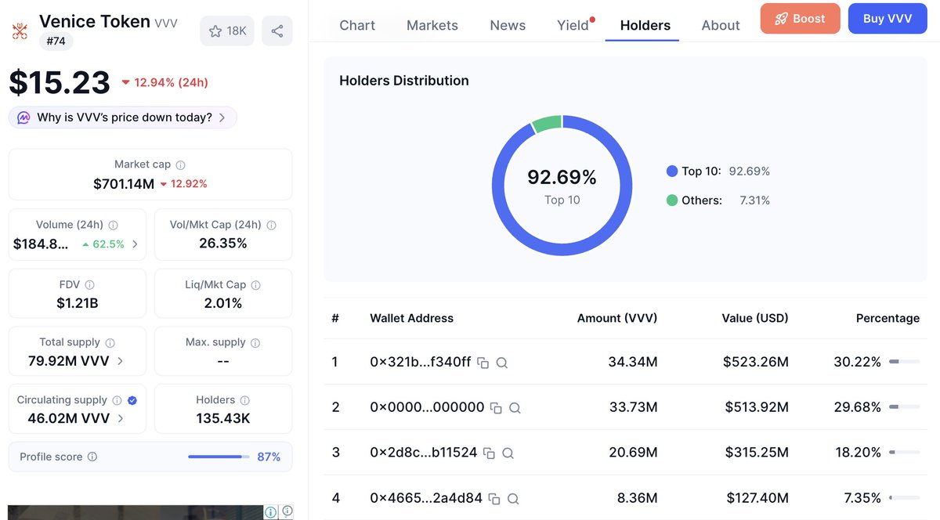Click the $15.23 price text

coord(60,82)
